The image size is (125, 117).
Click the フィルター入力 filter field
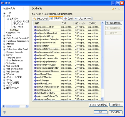(12, 9)
